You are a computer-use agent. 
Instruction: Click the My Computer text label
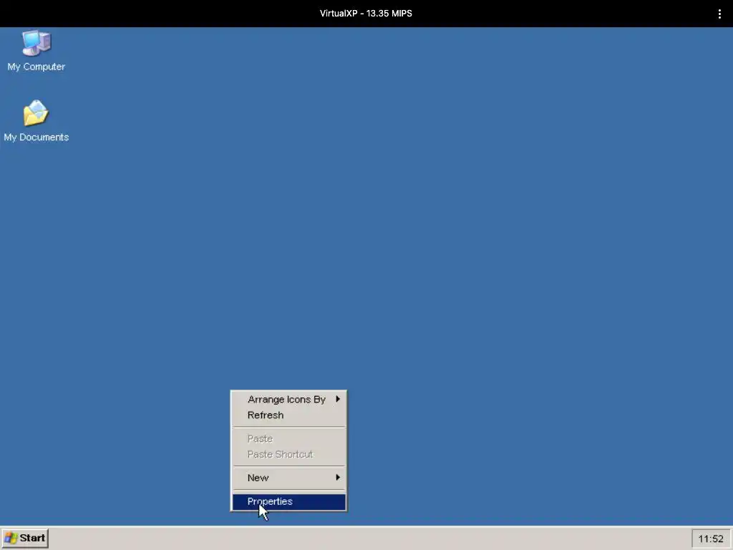click(36, 67)
